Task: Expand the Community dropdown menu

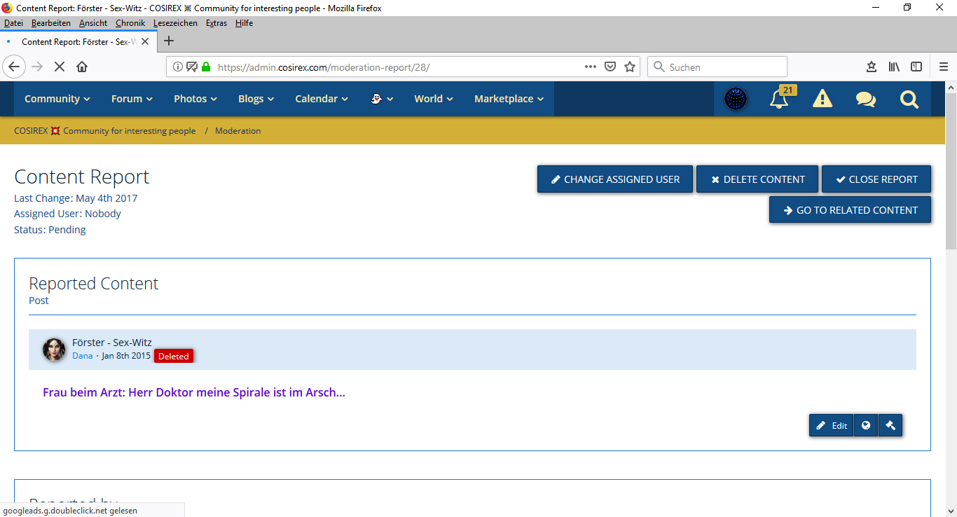Action: coord(57,99)
